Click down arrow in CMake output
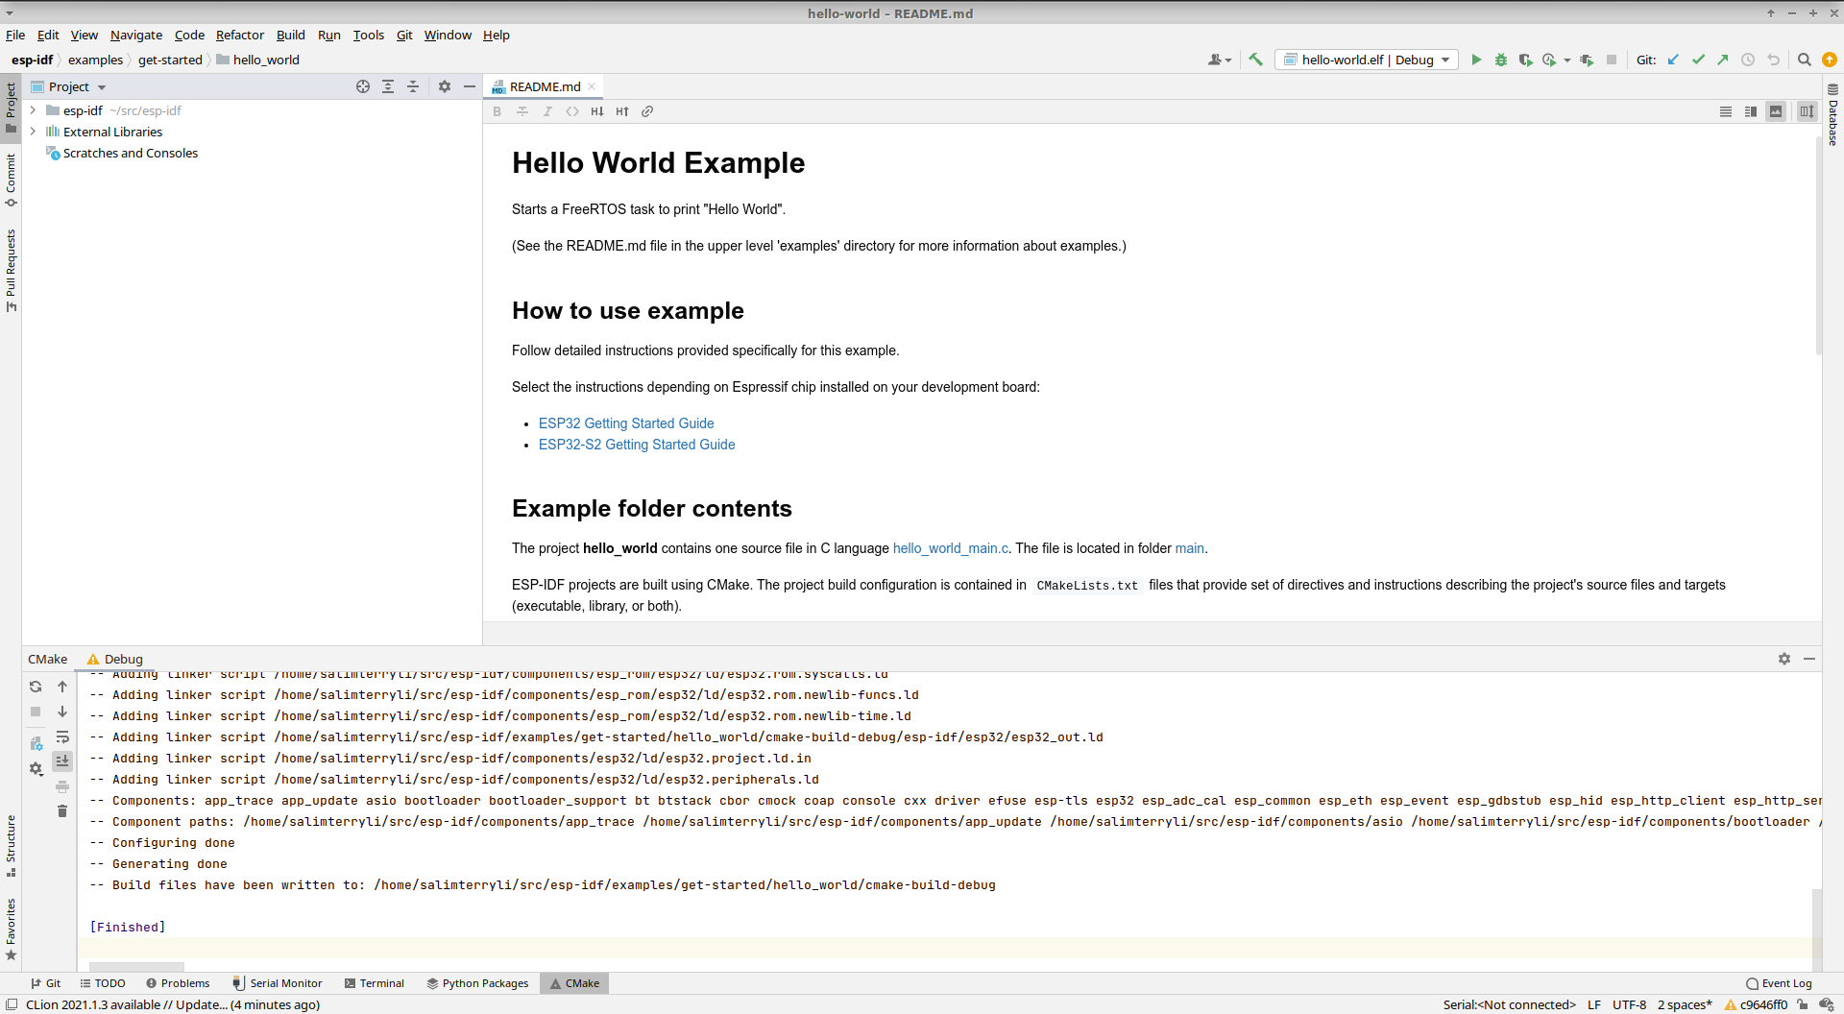 [x=62, y=712]
